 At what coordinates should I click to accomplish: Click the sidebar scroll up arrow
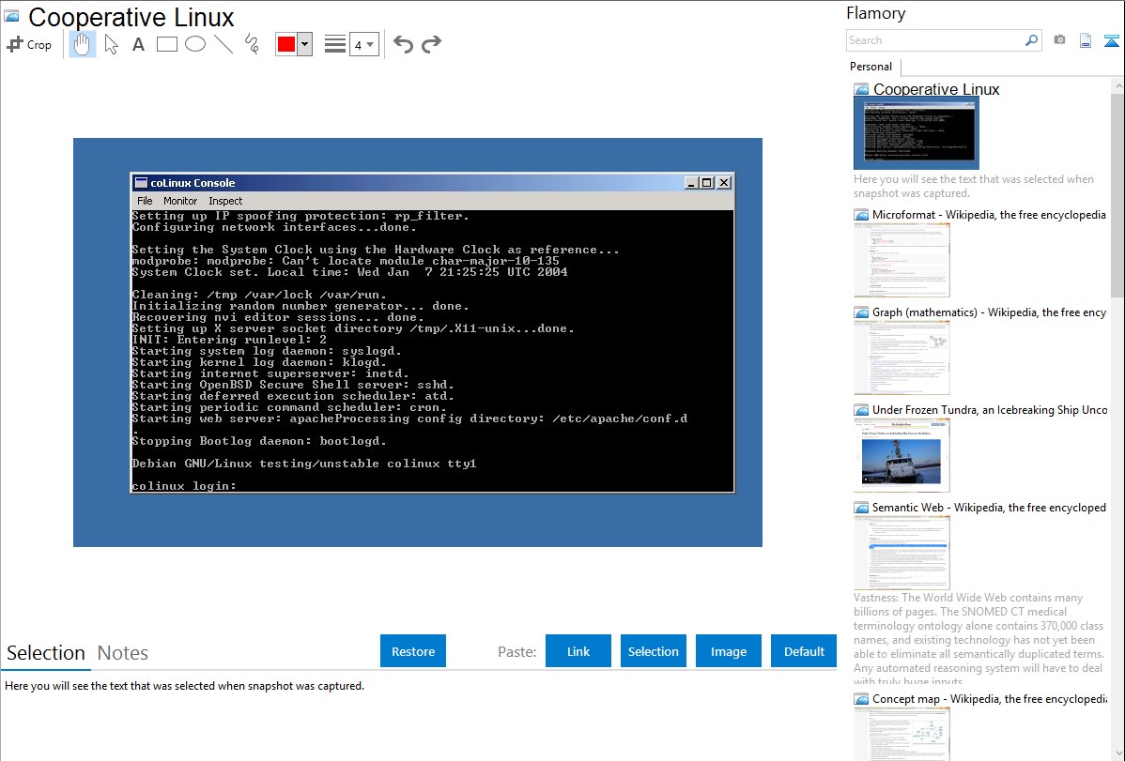point(1117,86)
